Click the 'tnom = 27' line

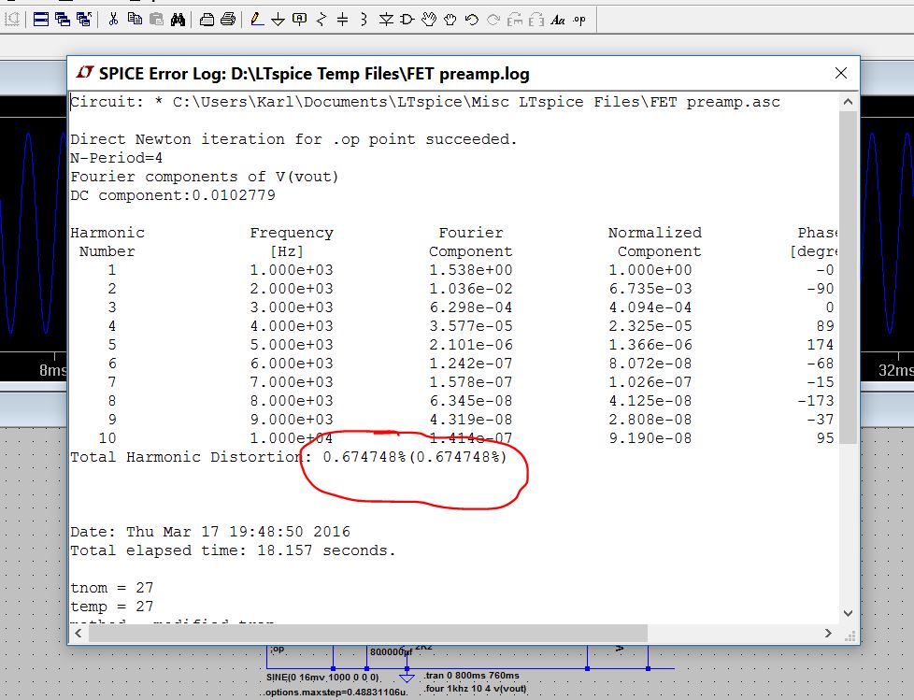pyautogui.click(x=111, y=588)
